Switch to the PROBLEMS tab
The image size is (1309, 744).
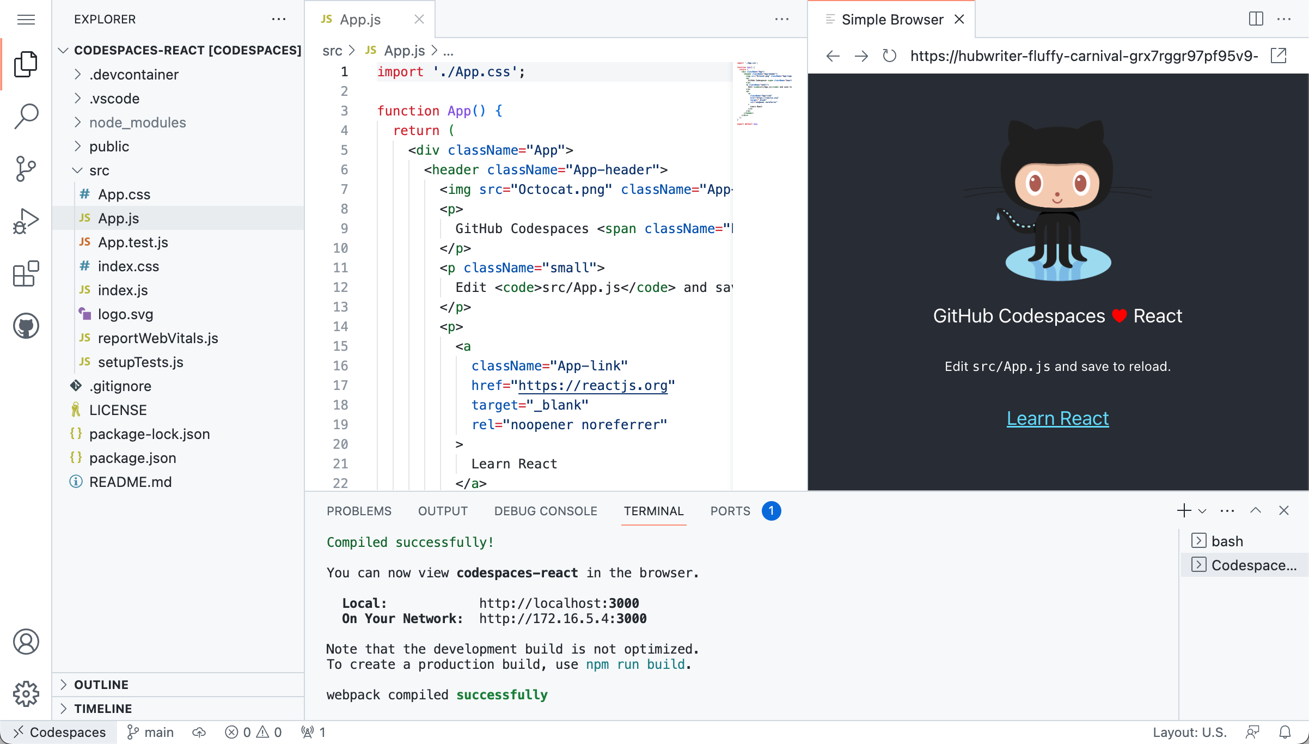[x=359, y=510]
